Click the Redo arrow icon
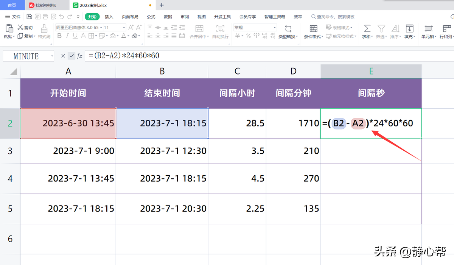Image resolution: width=454 pixels, height=265 pixels. [x=70, y=17]
